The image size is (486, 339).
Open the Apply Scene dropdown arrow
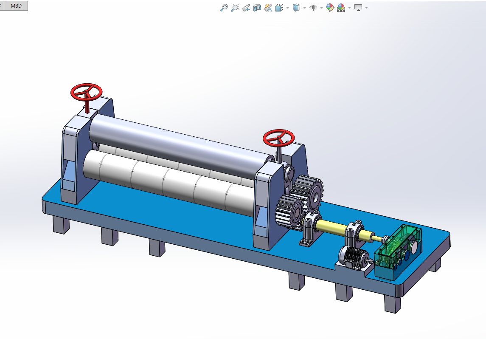pyautogui.click(x=349, y=8)
